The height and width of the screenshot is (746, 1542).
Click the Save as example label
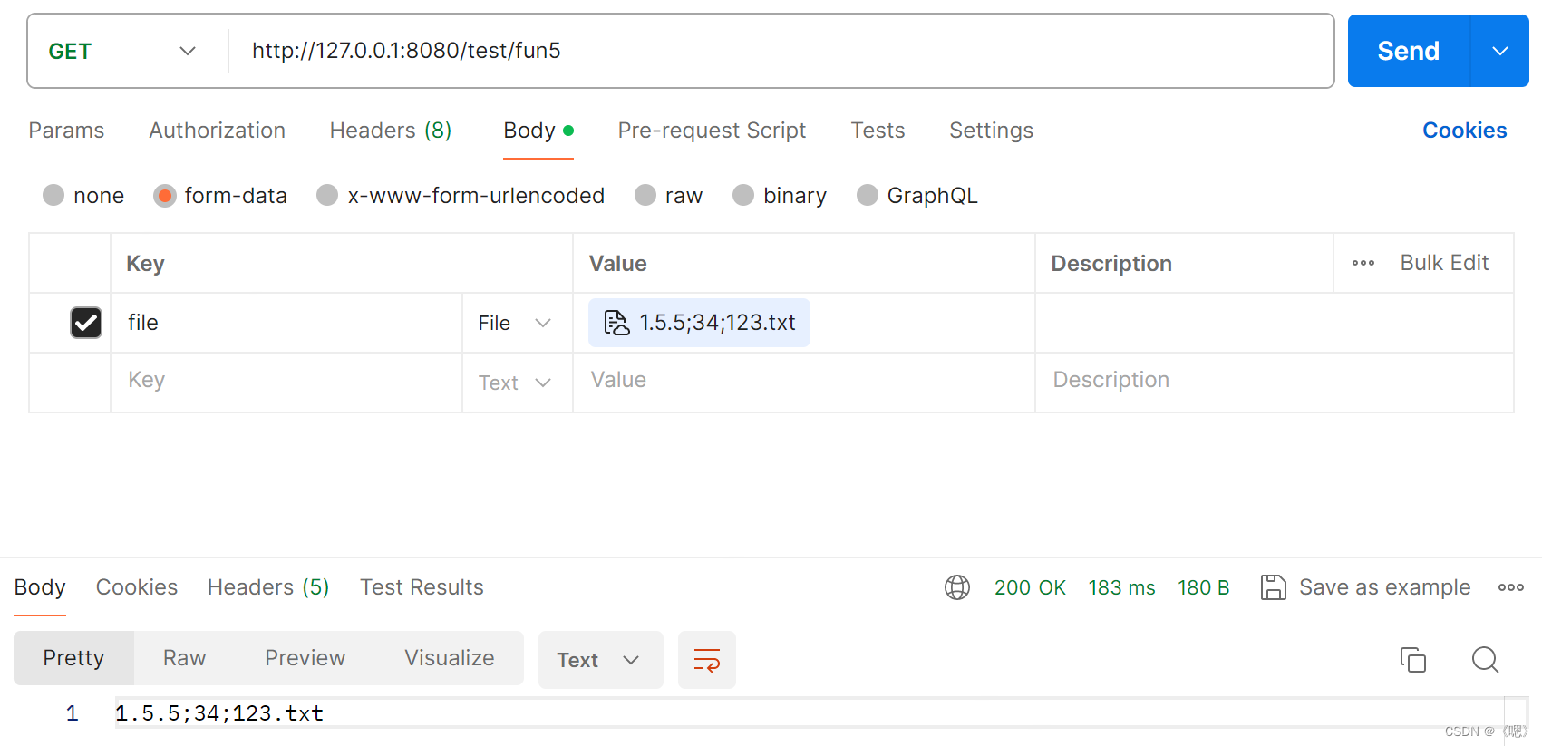coord(1384,587)
